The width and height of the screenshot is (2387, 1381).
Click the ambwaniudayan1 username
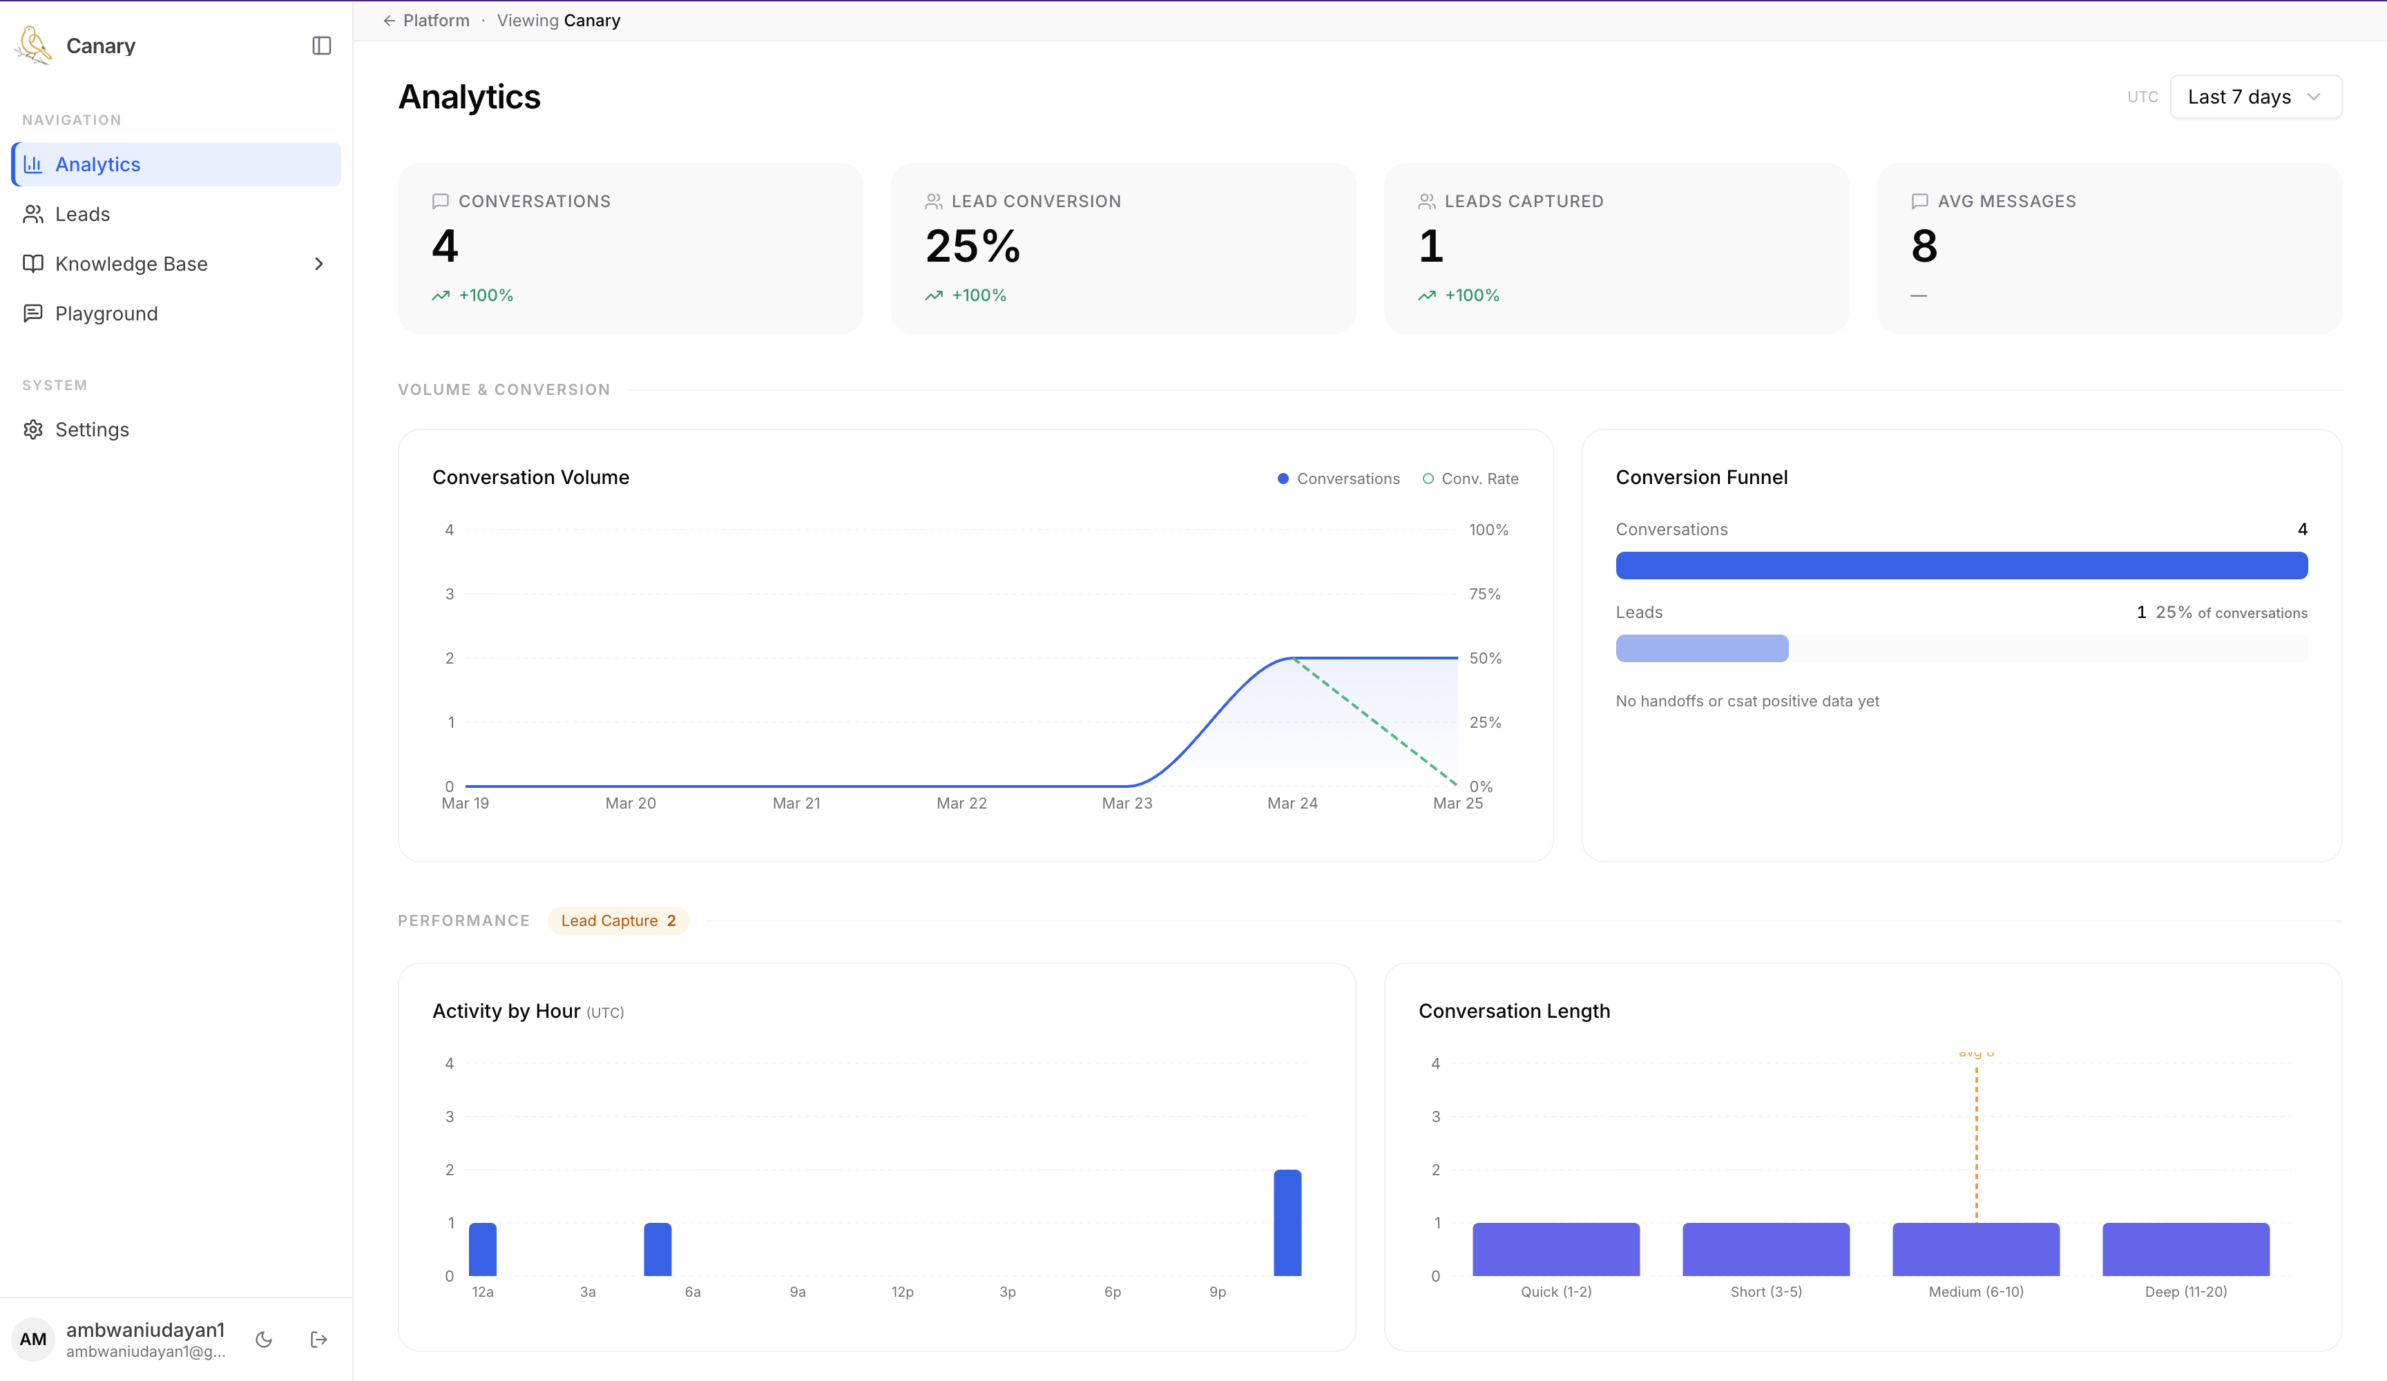tap(145, 1330)
